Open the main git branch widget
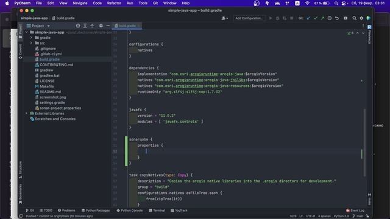This screenshot has width=390, height=219. pos(358,216)
